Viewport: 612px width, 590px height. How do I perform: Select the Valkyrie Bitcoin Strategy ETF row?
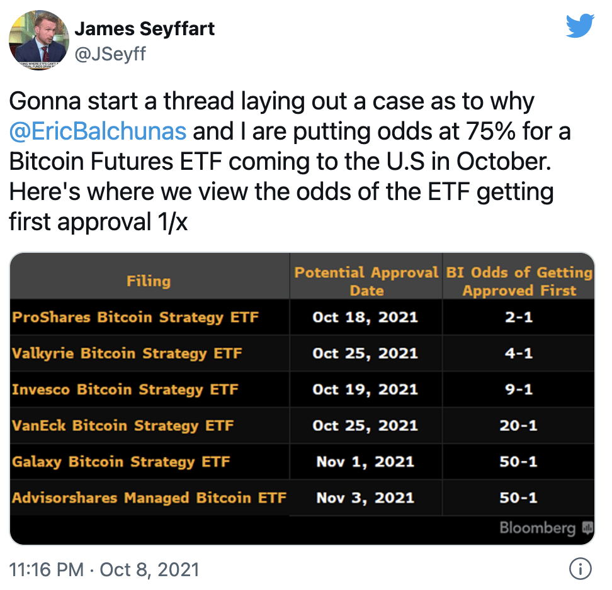tap(302, 353)
